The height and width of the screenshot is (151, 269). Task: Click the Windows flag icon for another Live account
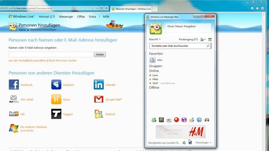click(x=14, y=128)
